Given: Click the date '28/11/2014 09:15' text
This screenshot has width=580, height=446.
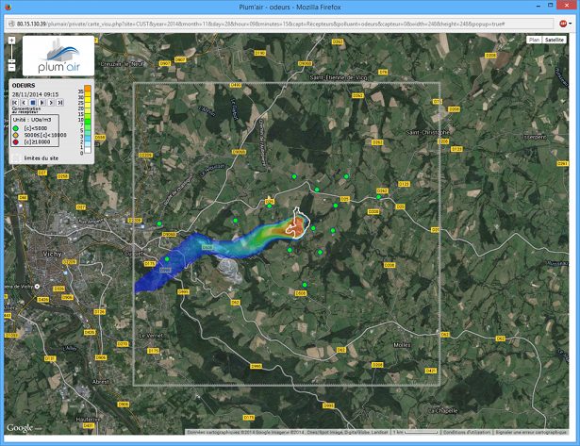Looking at the screenshot, I should (35, 94).
